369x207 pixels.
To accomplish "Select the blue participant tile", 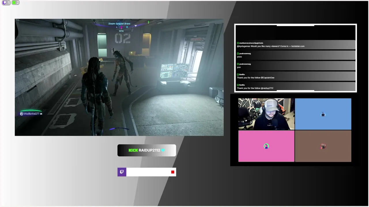I will pos(323,114).
